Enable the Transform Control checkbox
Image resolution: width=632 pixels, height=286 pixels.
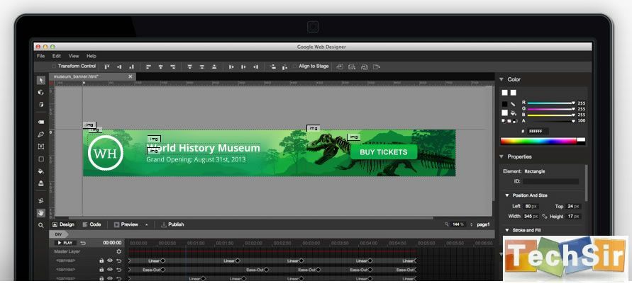point(54,67)
